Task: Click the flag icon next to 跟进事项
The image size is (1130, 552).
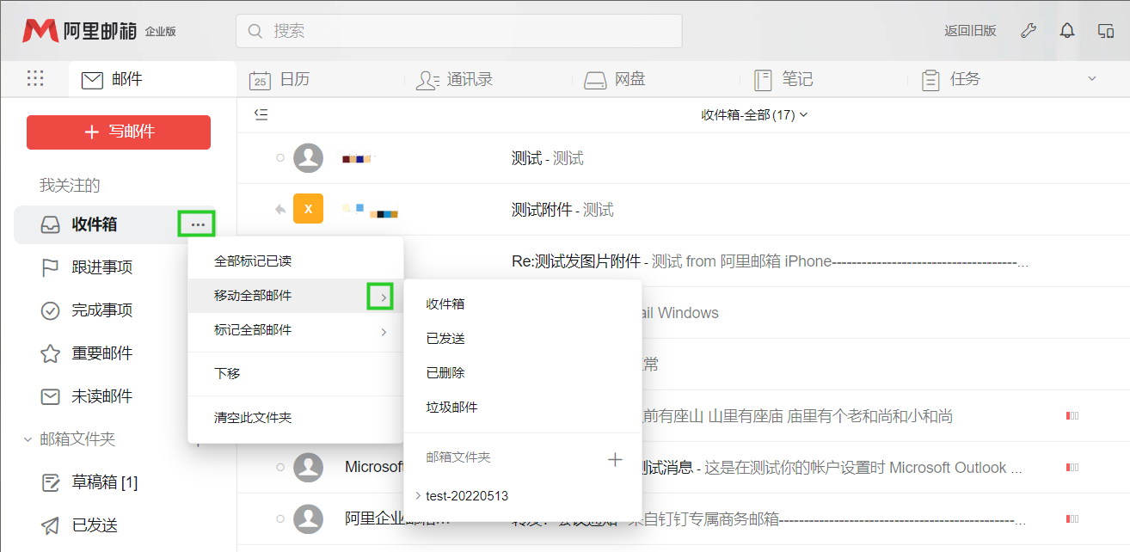Action: pyautogui.click(x=49, y=267)
